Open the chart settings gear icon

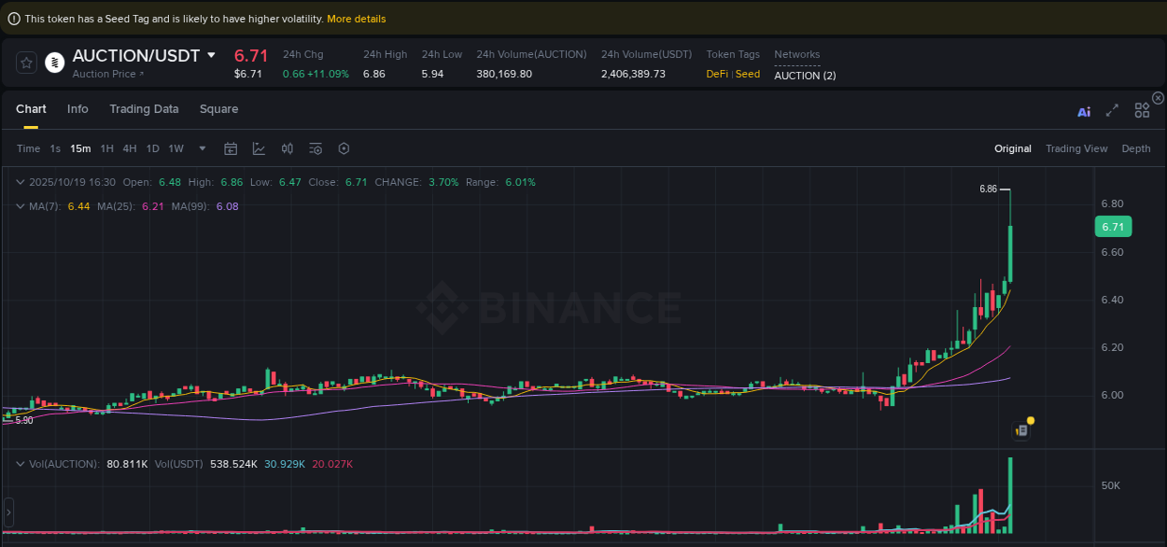click(x=343, y=147)
